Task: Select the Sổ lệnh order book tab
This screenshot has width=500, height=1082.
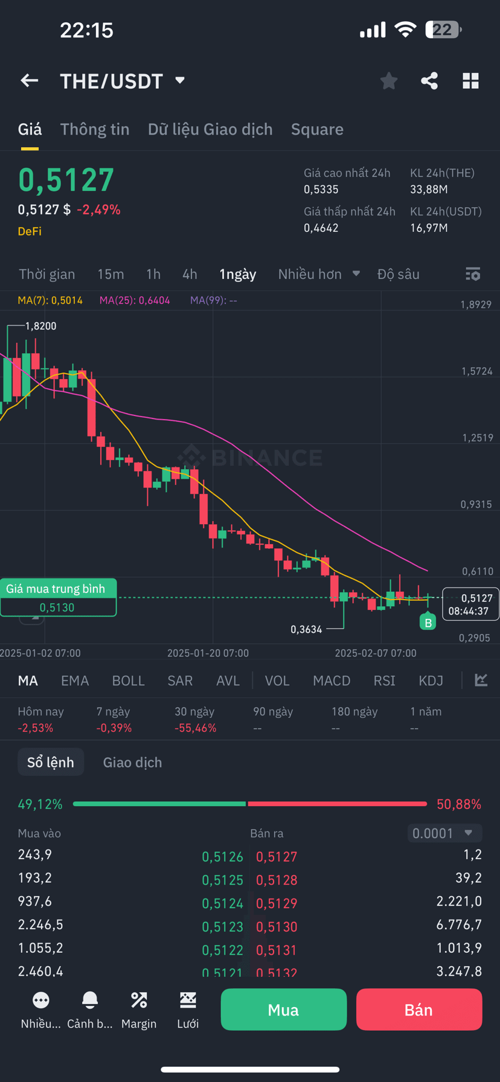Action: coord(51,762)
